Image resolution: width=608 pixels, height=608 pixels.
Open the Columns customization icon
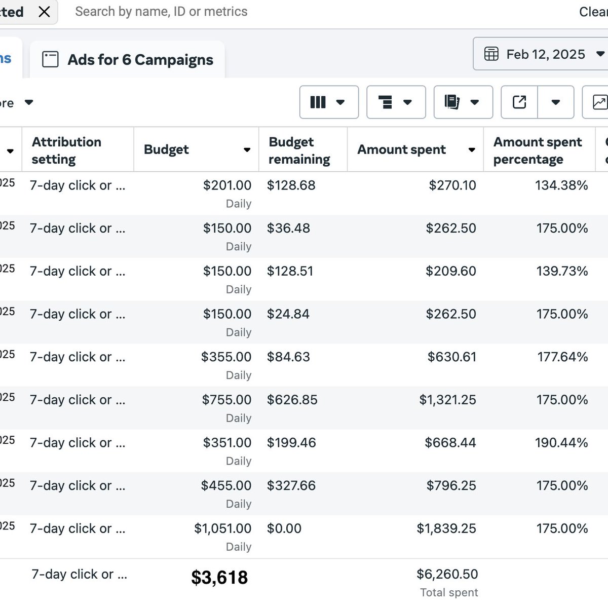(318, 102)
